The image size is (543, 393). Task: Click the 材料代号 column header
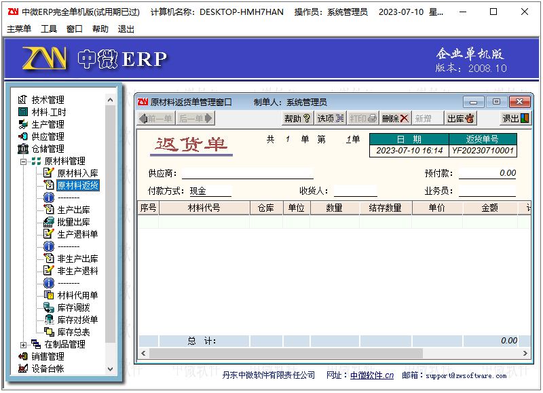(204, 208)
